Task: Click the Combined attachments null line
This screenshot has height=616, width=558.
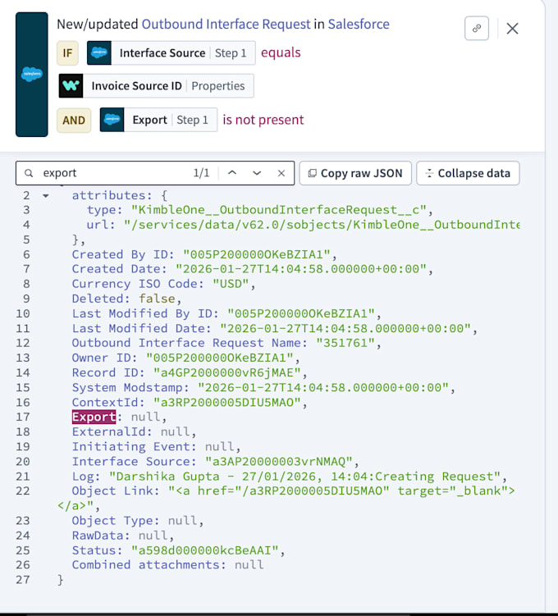Action: click(x=167, y=564)
